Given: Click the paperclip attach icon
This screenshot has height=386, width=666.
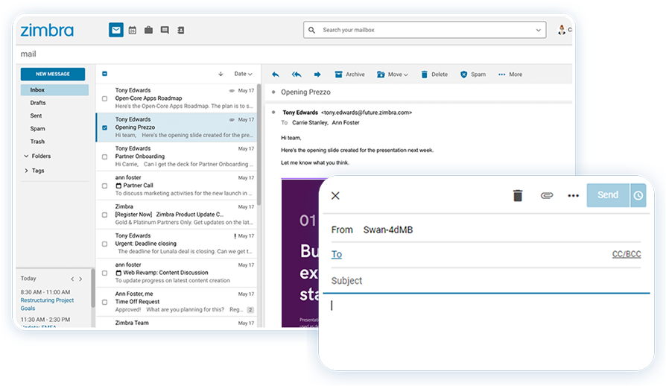Looking at the screenshot, I should point(547,195).
